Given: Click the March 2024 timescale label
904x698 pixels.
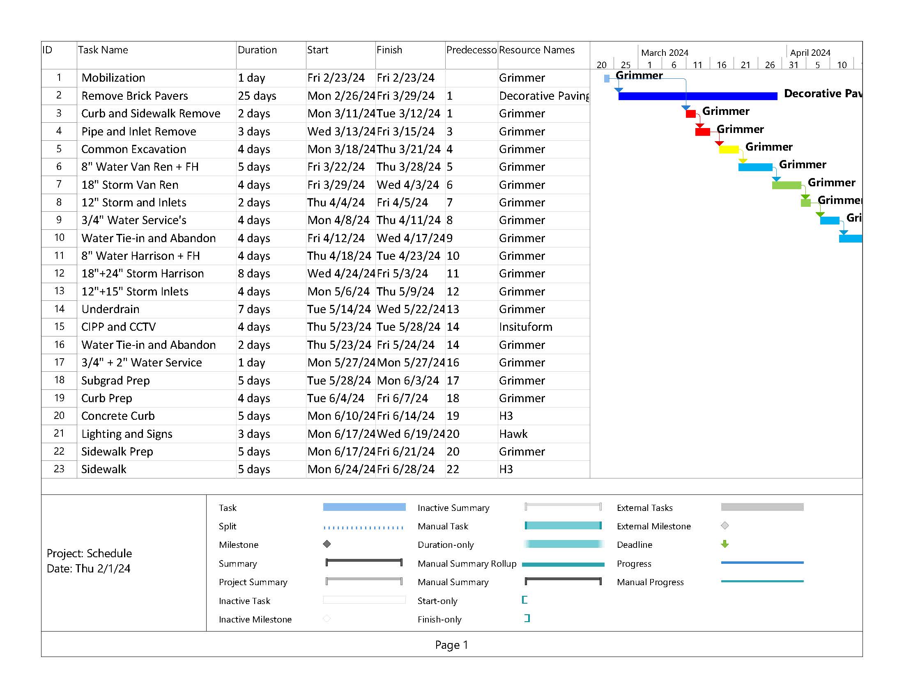Looking at the screenshot, I should coord(664,53).
